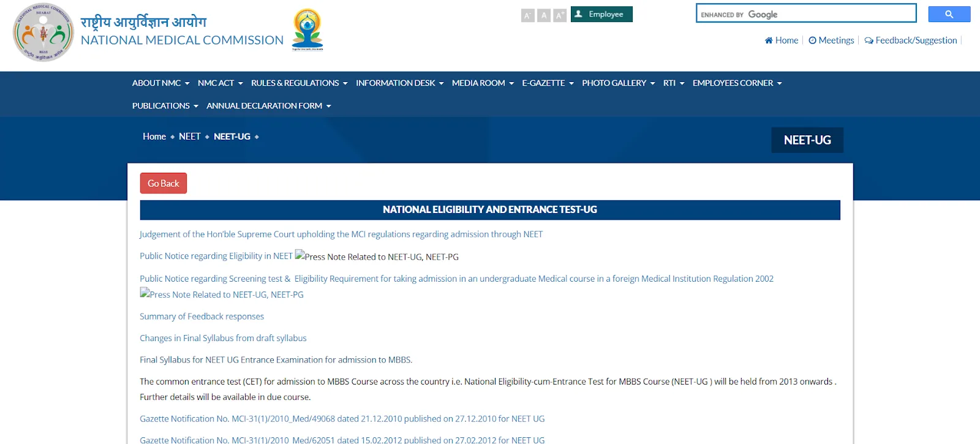The image size is (980, 444).
Task: Open Public Notice regarding Screening test link
Action: [x=456, y=279]
